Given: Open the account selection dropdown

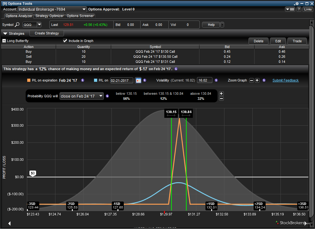Looking at the screenshot, I should [x=52, y=9].
